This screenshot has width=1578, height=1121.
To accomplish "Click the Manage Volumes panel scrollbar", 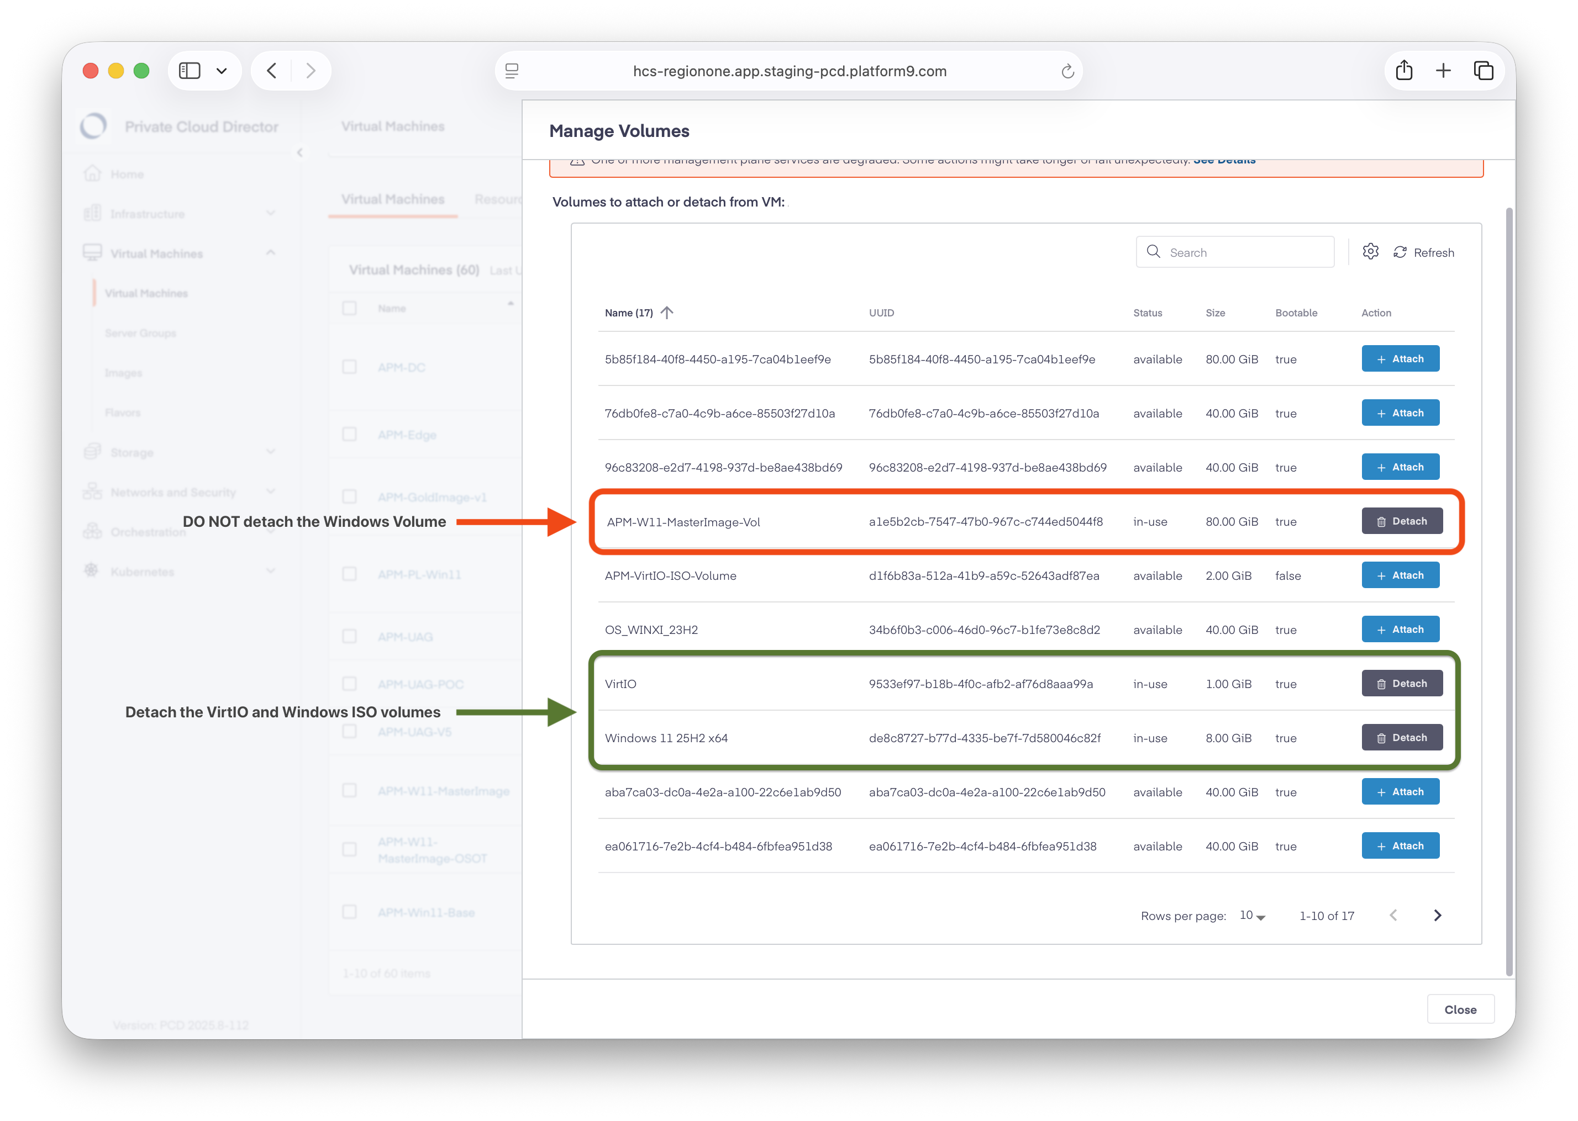I will pyautogui.click(x=1511, y=591).
